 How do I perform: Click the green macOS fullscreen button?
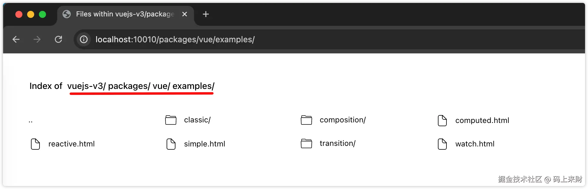point(42,14)
